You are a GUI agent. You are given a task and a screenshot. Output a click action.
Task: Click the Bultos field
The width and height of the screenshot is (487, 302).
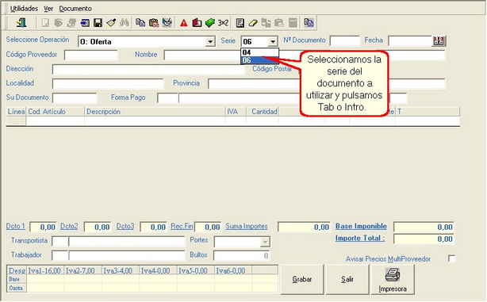click(x=242, y=256)
